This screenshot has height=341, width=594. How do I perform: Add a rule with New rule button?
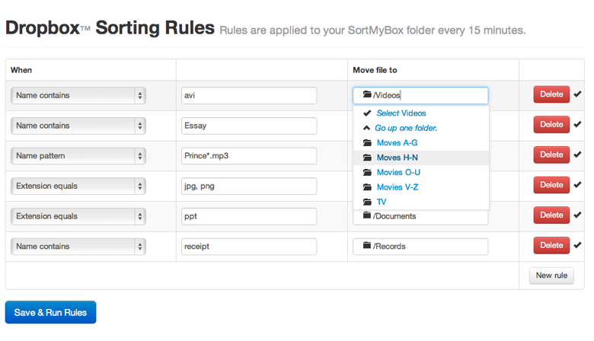pyautogui.click(x=551, y=276)
